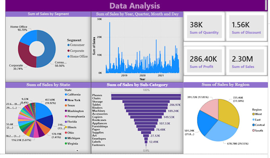Click the Ohio legend entry

click(69, 133)
